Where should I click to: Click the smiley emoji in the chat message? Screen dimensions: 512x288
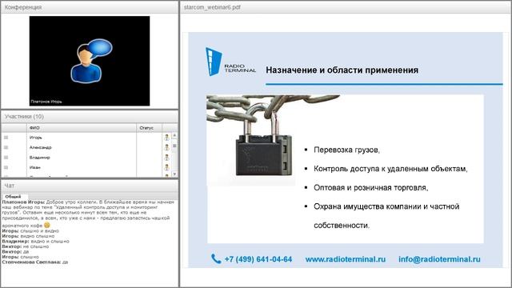[47, 225]
